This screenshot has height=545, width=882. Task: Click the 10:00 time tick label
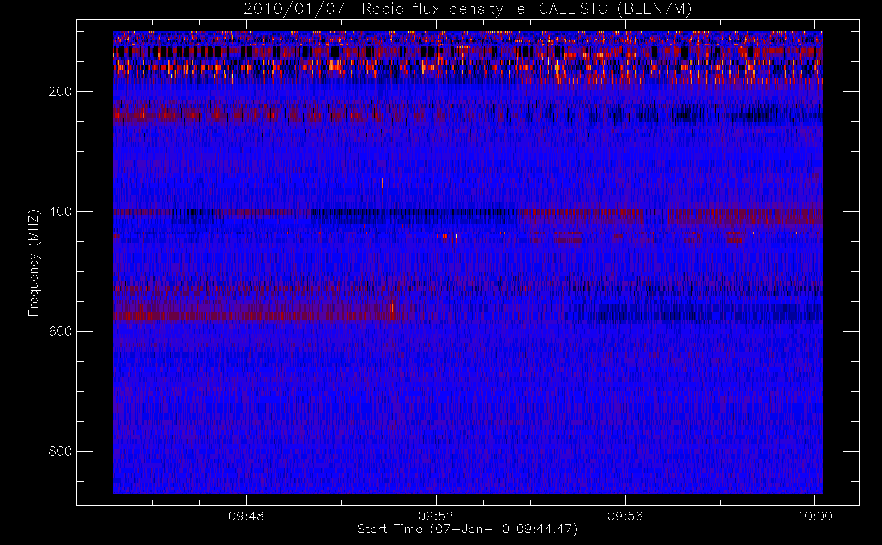click(815, 516)
